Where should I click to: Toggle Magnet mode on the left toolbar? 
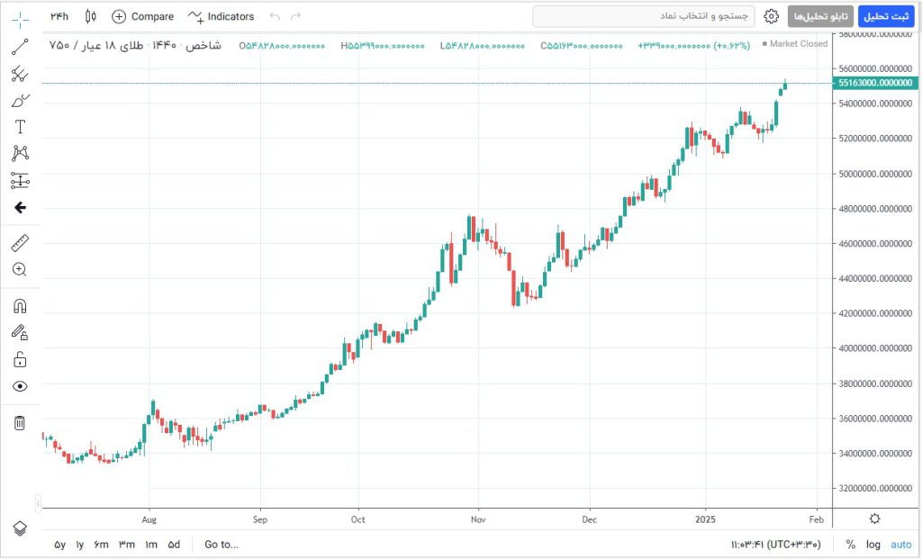(20, 306)
